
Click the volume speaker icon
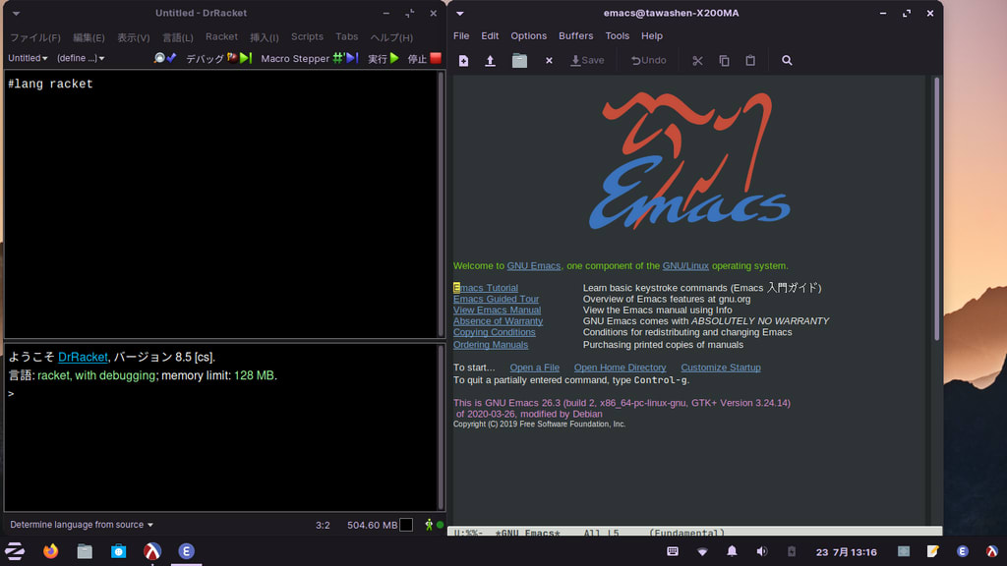(762, 551)
